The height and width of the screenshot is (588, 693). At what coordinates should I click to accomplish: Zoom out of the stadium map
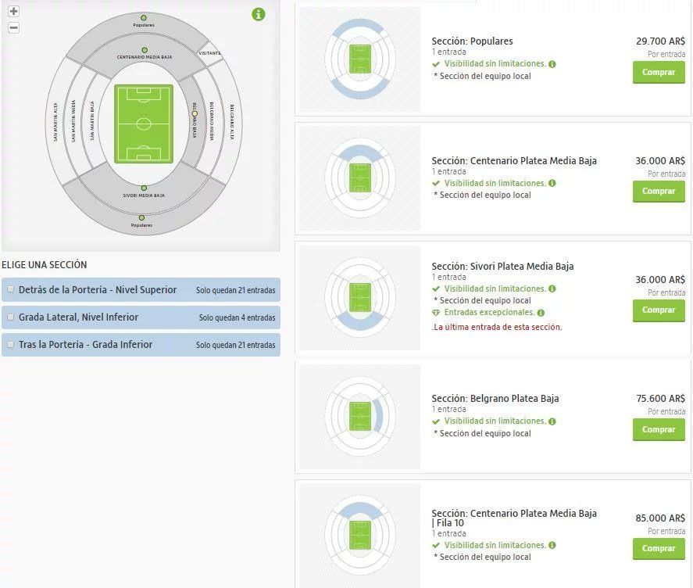point(13,28)
